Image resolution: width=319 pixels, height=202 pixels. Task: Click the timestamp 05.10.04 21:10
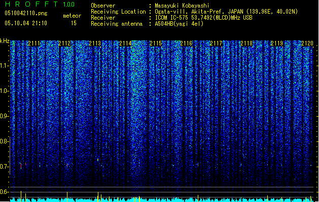(x=26, y=23)
